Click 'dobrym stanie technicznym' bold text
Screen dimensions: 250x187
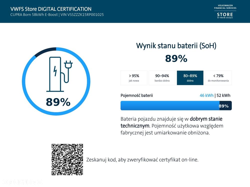pos(171,122)
